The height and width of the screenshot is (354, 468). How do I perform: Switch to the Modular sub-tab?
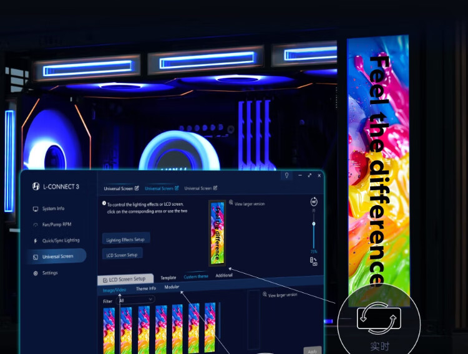tap(172, 287)
